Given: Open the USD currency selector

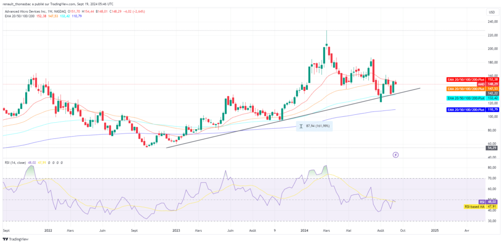Looking at the screenshot, I should tap(490, 12).
